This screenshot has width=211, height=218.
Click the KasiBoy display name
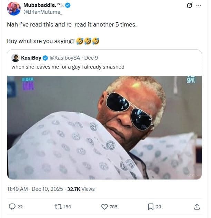point(31,58)
